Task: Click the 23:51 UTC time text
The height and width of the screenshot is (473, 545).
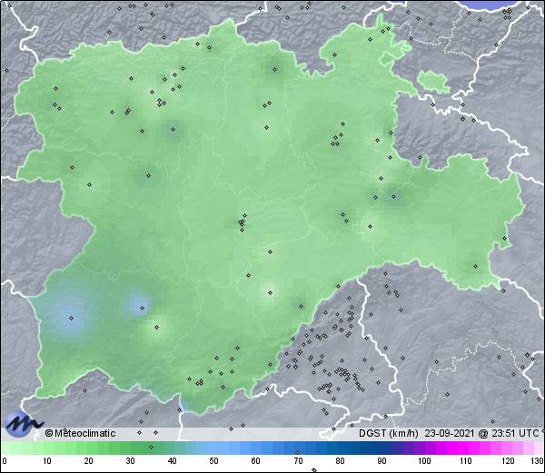Action: (514, 433)
